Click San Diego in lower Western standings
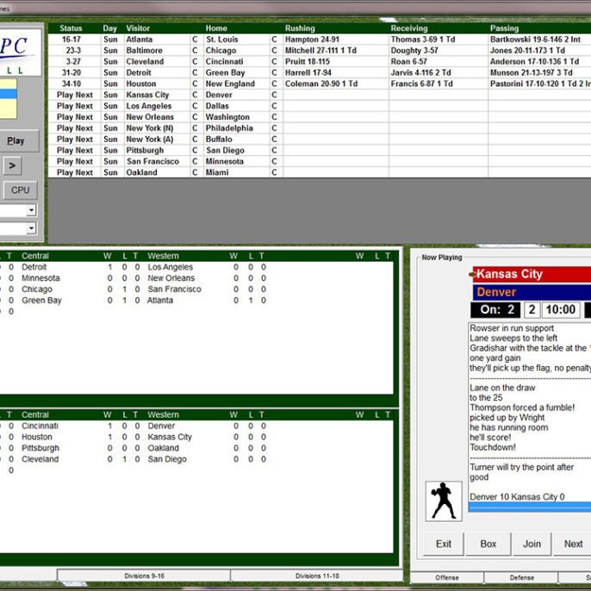Screen dimensions: 591x591 tap(167, 459)
